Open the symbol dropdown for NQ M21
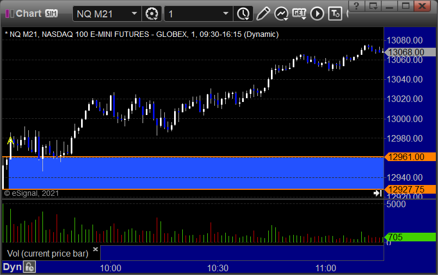The image size is (438, 275). click(x=134, y=14)
